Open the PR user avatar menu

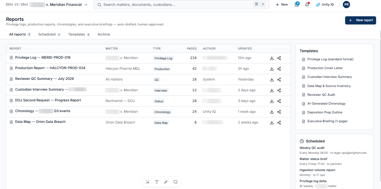(346, 5)
